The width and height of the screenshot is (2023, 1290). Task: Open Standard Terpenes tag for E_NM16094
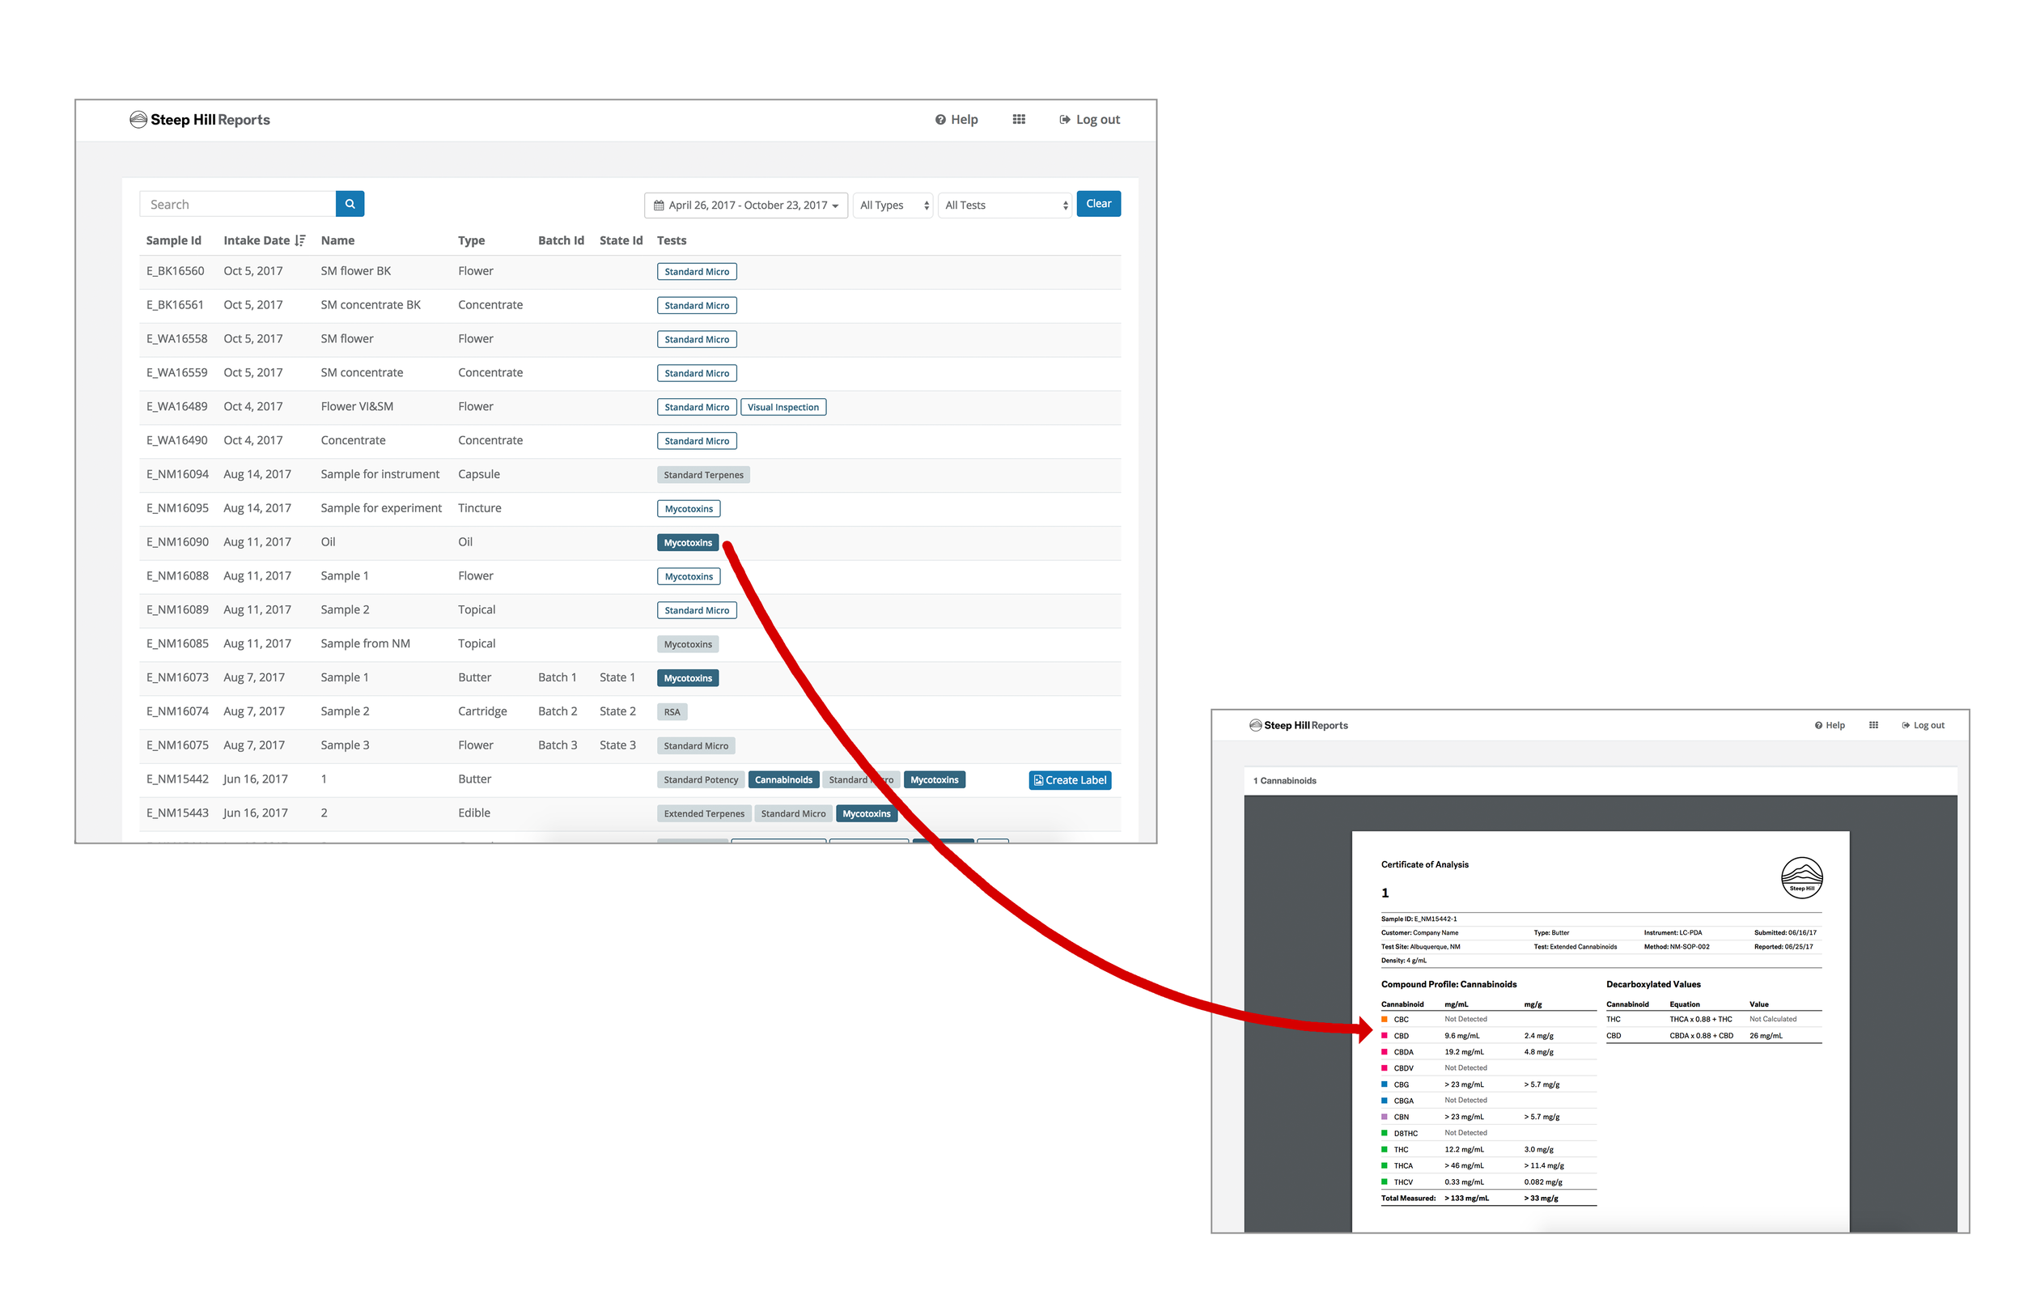pyautogui.click(x=703, y=475)
